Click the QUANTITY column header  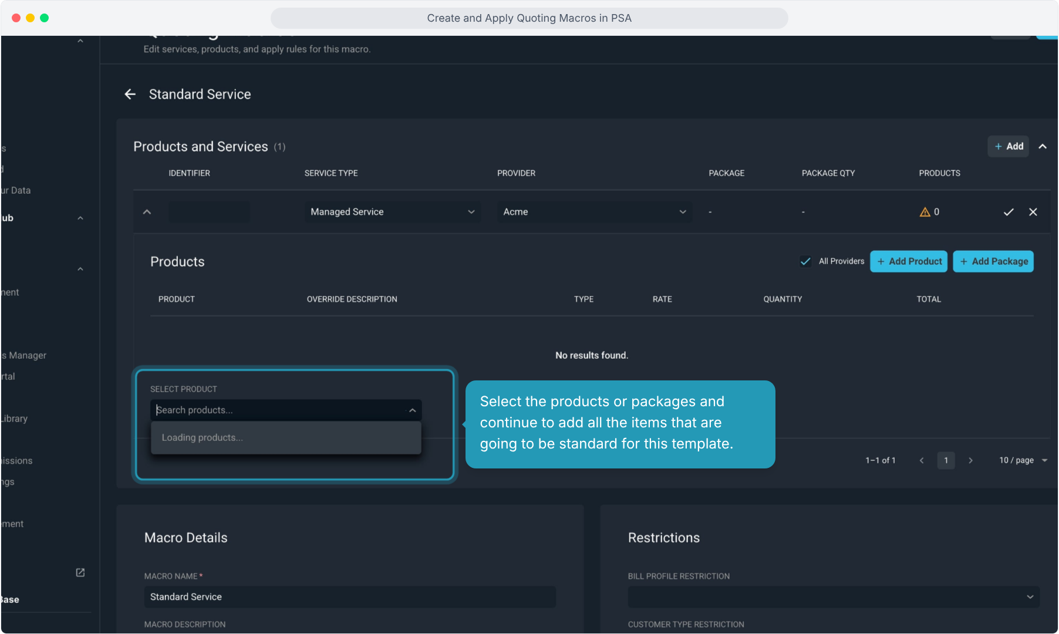coord(783,299)
